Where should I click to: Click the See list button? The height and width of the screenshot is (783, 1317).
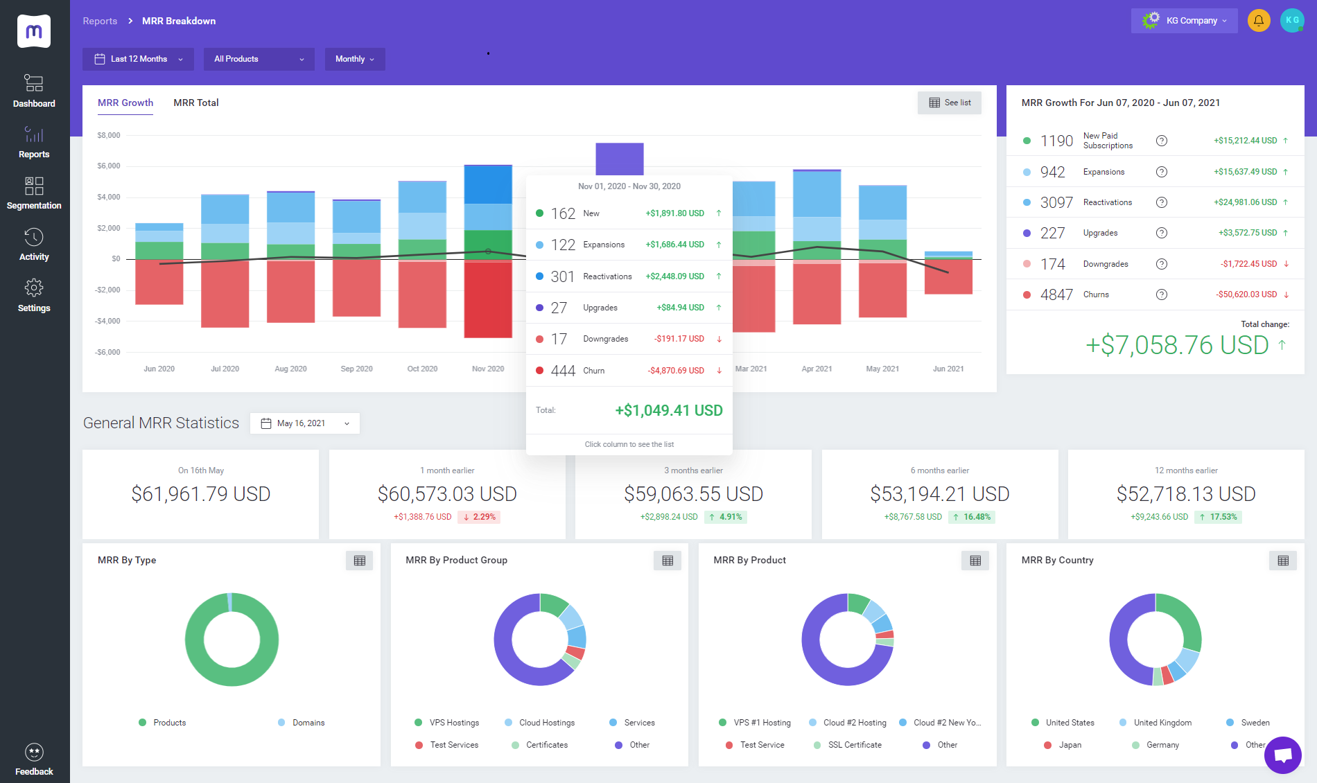click(949, 103)
